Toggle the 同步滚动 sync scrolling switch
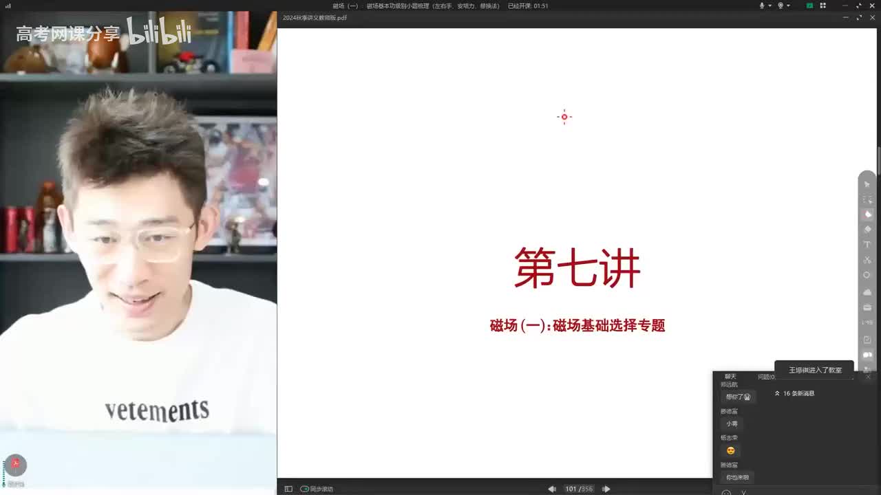 (304, 489)
